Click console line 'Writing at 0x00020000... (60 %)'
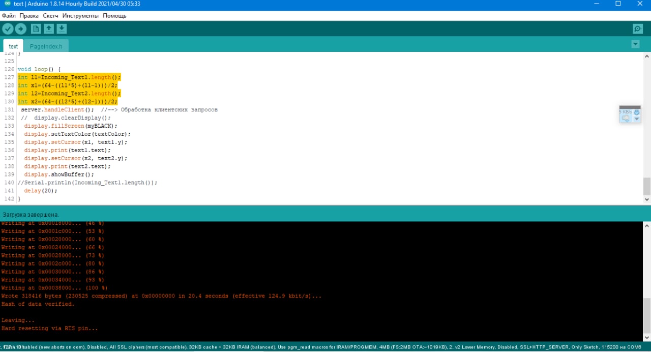Screen dimensions: 651x352 [52, 240]
